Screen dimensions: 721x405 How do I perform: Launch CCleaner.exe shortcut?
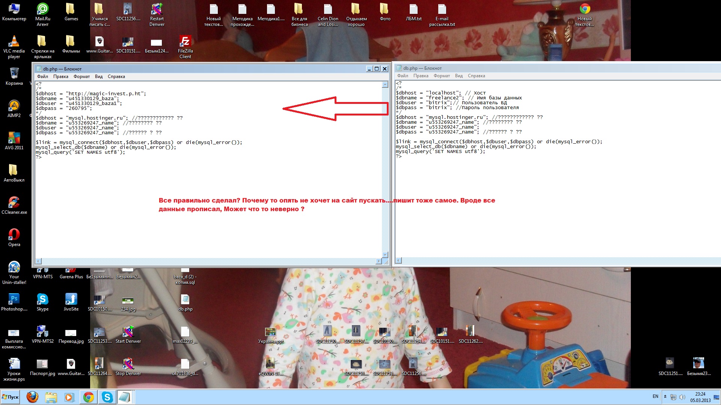pos(14,204)
